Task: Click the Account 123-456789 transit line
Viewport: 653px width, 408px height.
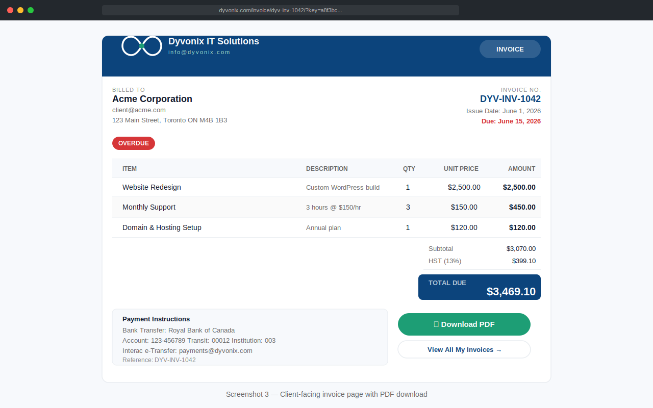Action: [199, 341]
